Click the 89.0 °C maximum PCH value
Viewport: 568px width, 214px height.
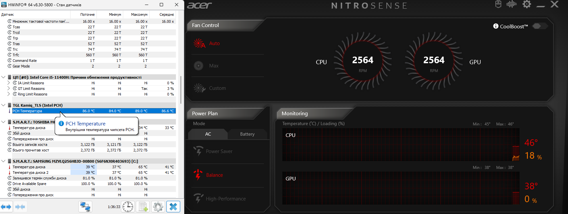[141, 111]
